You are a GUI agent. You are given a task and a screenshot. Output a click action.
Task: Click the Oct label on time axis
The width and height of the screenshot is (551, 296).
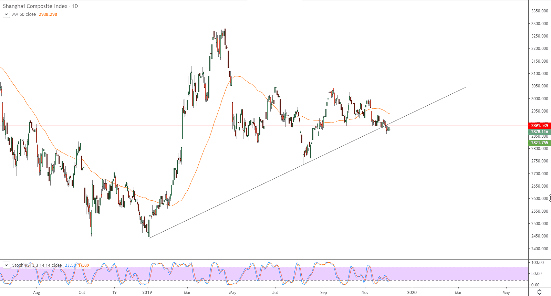[x=82, y=293]
